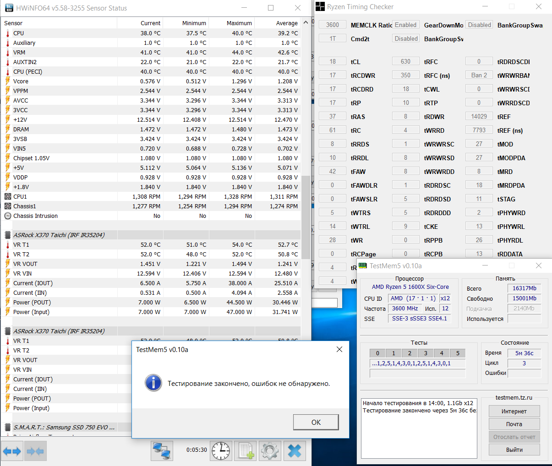Click the tFAW value 42 field
The width and height of the screenshot is (552, 466).
pyautogui.click(x=333, y=171)
